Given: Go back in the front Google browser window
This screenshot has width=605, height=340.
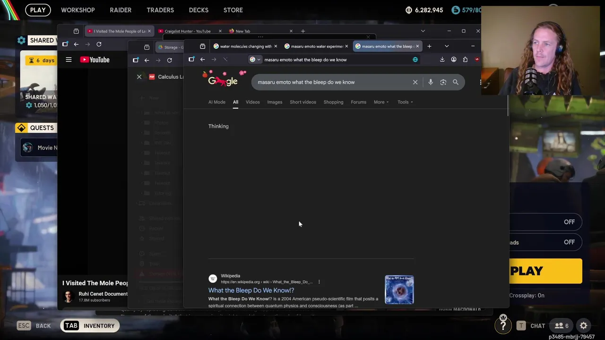Looking at the screenshot, I should pyautogui.click(x=202, y=59).
